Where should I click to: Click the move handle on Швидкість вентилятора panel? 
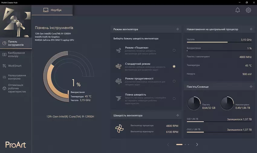point(178,116)
